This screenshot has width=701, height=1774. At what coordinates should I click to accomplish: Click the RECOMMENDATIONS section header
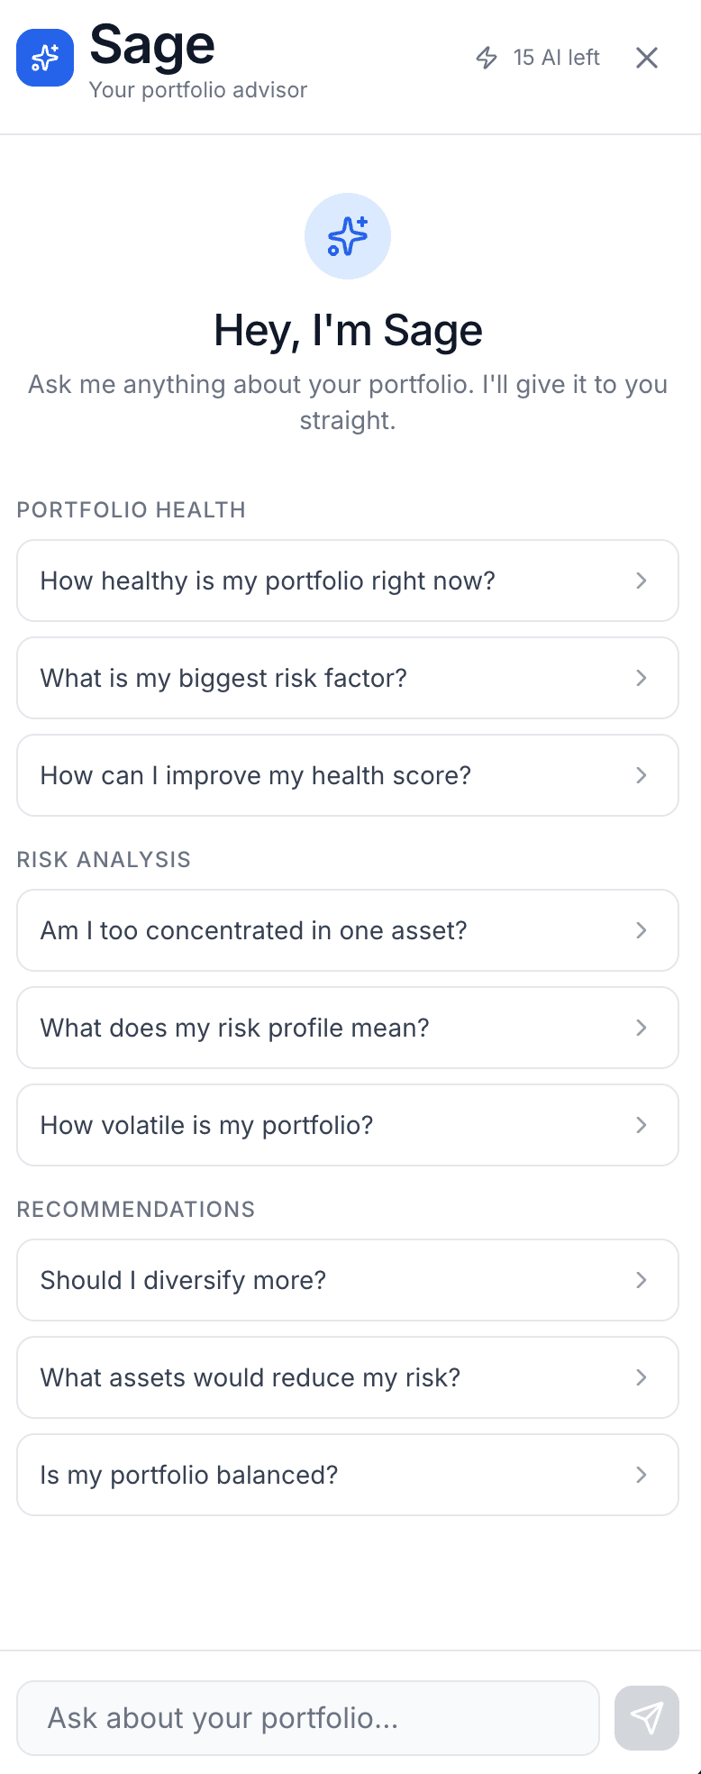tap(136, 1209)
